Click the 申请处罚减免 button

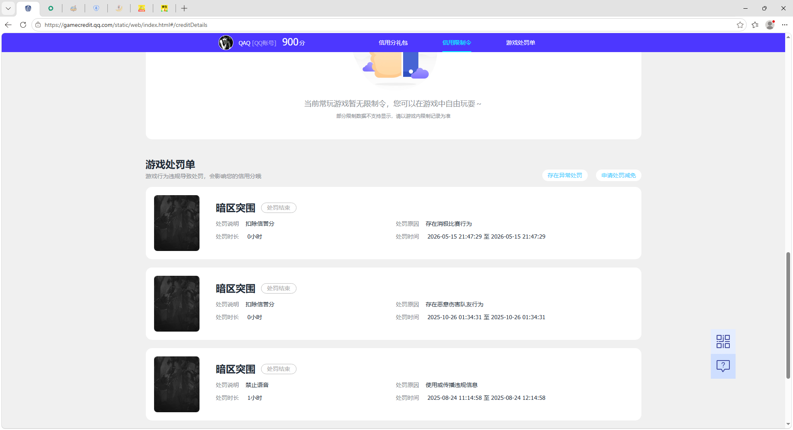click(x=618, y=175)
